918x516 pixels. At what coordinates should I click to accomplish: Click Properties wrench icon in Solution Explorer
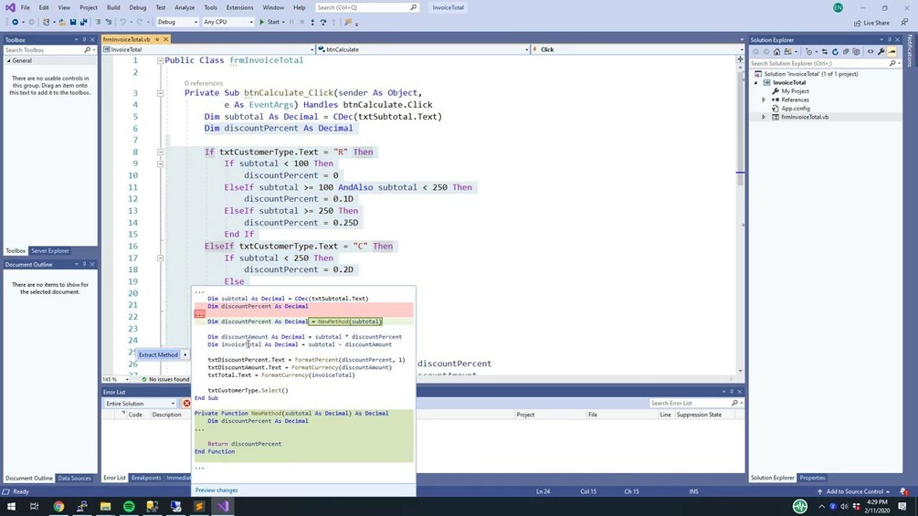[881, 51]
